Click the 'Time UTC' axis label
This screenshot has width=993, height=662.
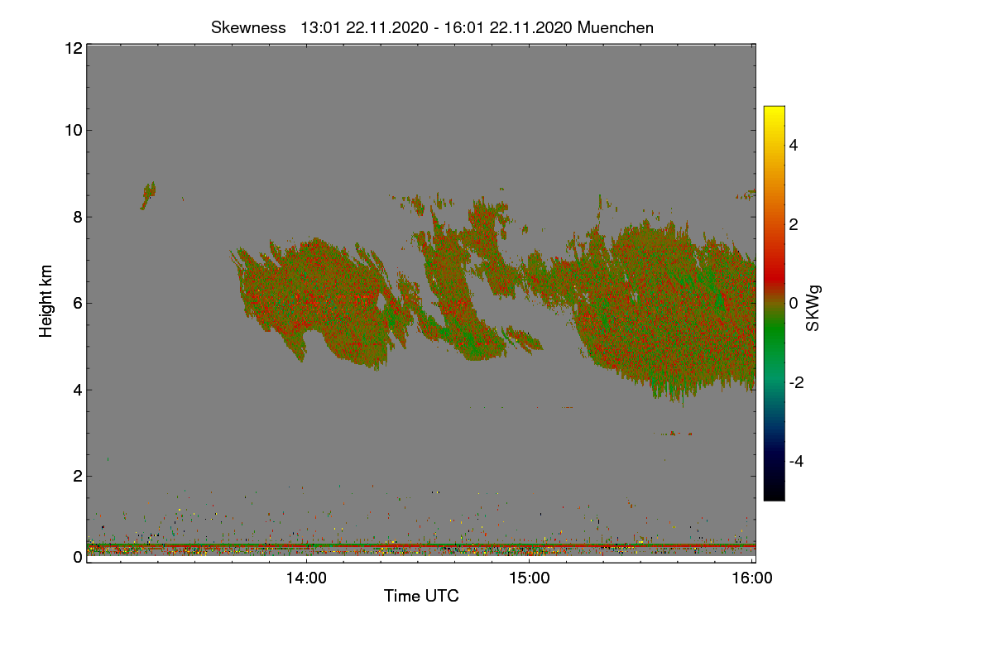(421, 596)
